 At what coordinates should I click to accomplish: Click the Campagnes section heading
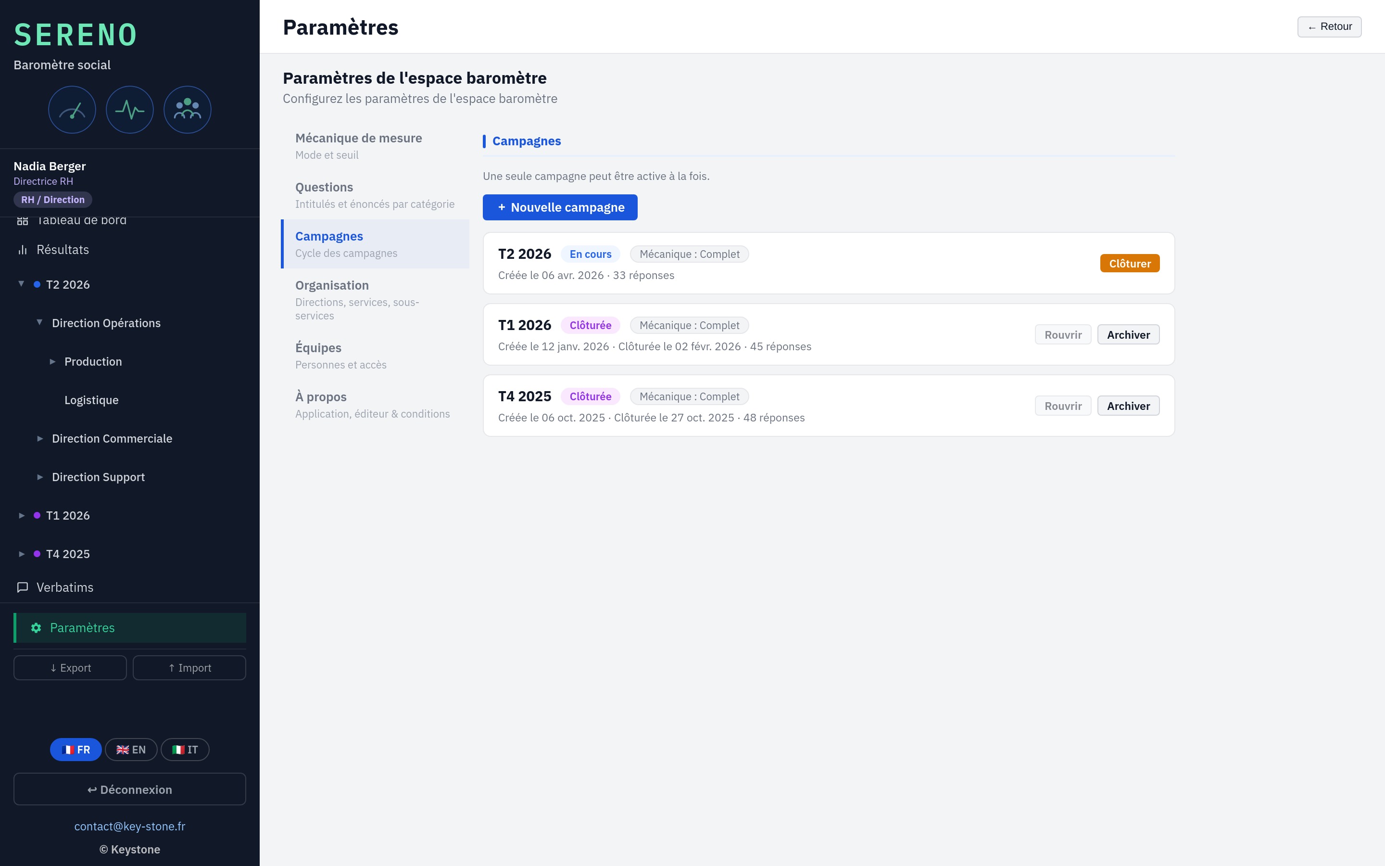(527, 141)
